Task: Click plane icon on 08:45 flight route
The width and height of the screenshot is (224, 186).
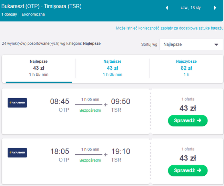Action: [x=105, y=104]
